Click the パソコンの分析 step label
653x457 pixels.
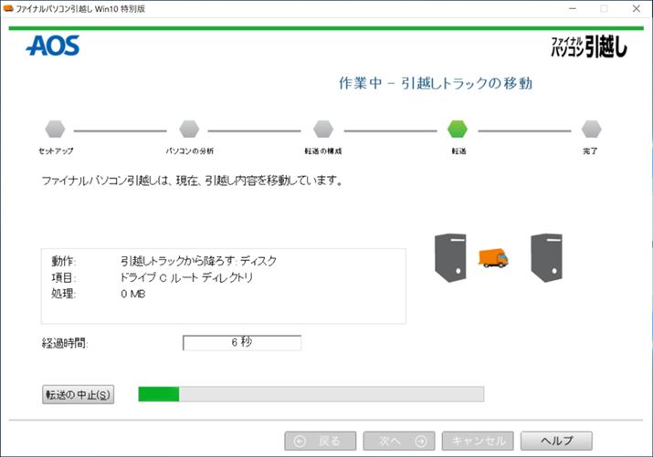coord(189,151)
